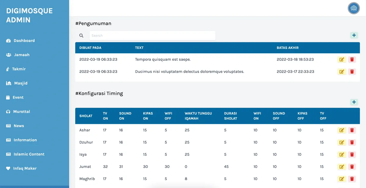Click the Murottal headphones icon
The image size is (366, 188).
click(x=8, y=112)
